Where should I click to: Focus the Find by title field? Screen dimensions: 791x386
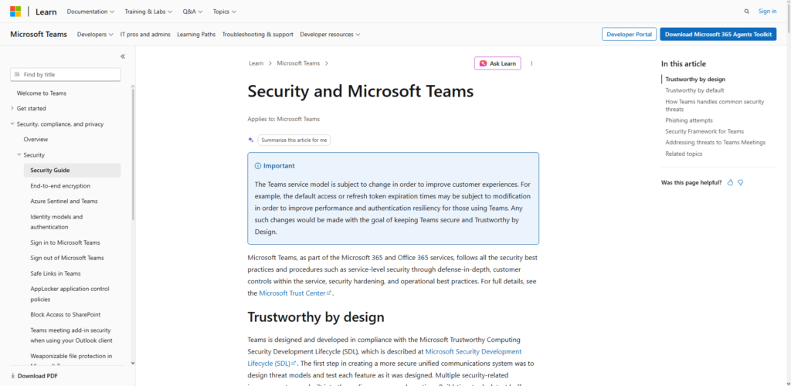pyautogui.click(x=66, y=75)
